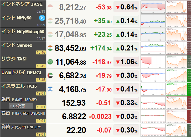Open the 為替 ドル/人民元 USDCNH link
191x137 pixels.
point(23,113)
